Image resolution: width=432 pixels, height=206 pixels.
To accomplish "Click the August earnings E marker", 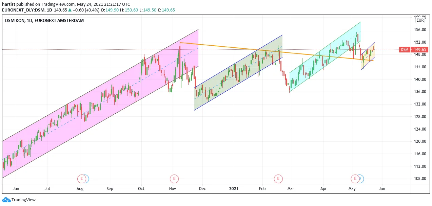I will point(81,178).
